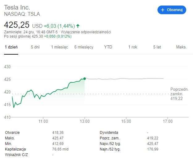Select the YTD time range
Viewport: 193px width, 161px height.
pos(108,47)
